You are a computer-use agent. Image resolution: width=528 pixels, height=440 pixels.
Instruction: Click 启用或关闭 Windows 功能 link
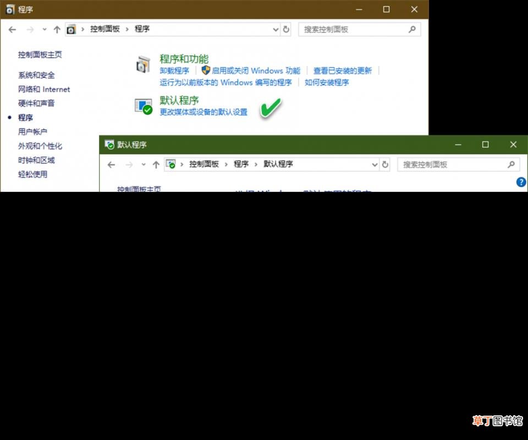256,71
